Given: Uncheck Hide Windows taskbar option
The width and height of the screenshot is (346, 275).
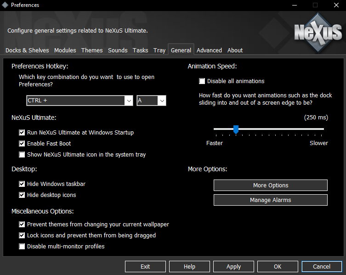Looking at the screenshot, I should coord(22,184).
